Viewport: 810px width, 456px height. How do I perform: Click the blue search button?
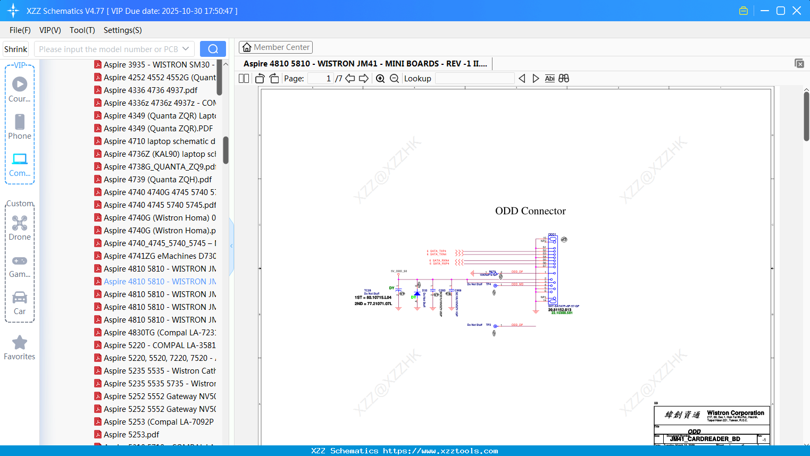(213, 49)
